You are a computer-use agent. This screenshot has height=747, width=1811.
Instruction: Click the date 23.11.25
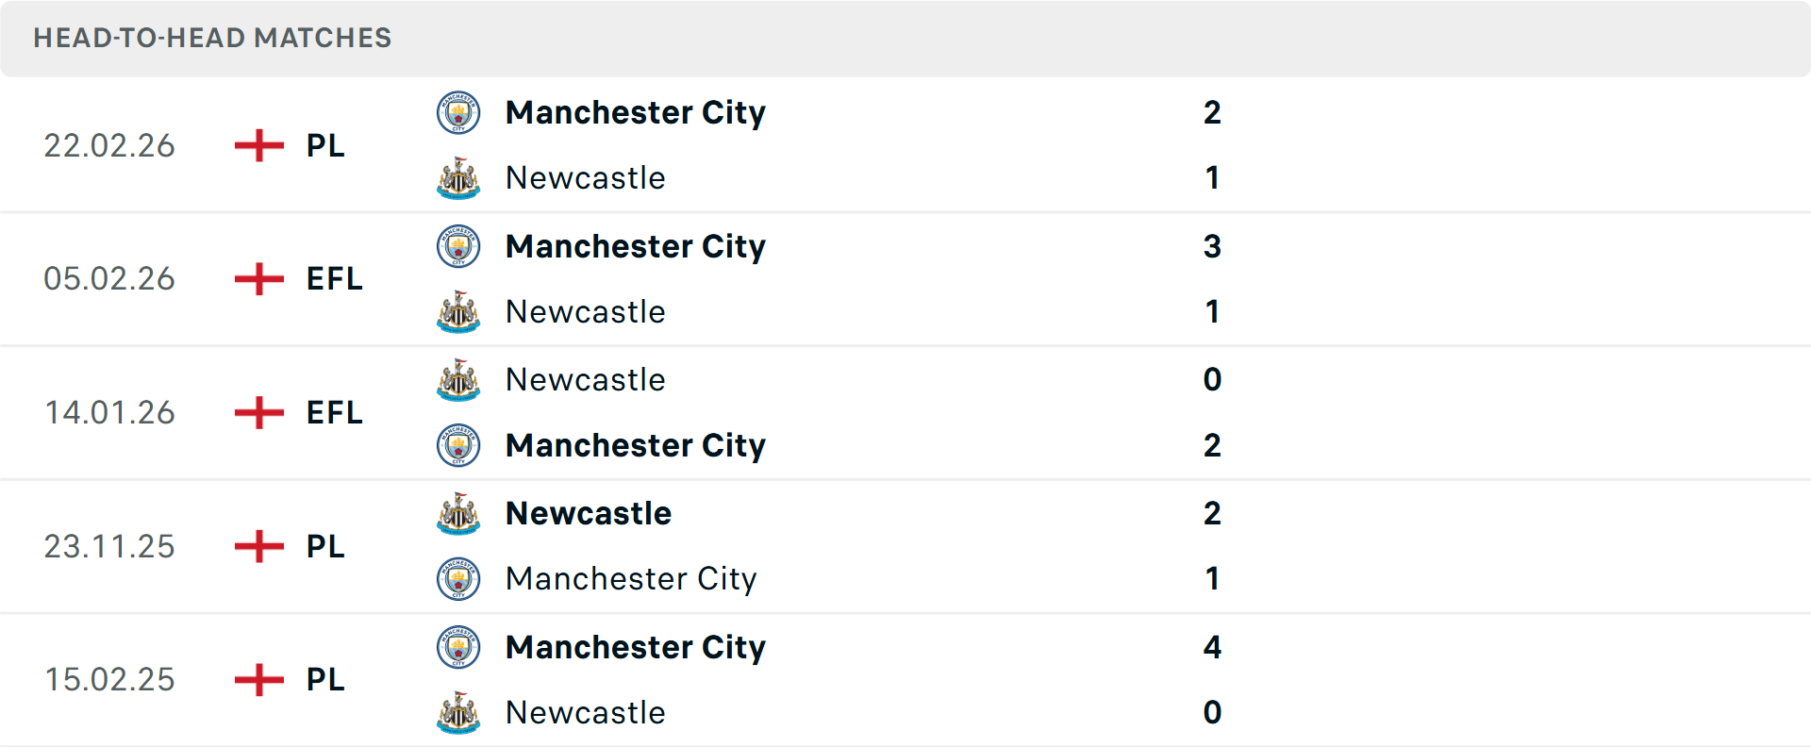coord(109,546)
